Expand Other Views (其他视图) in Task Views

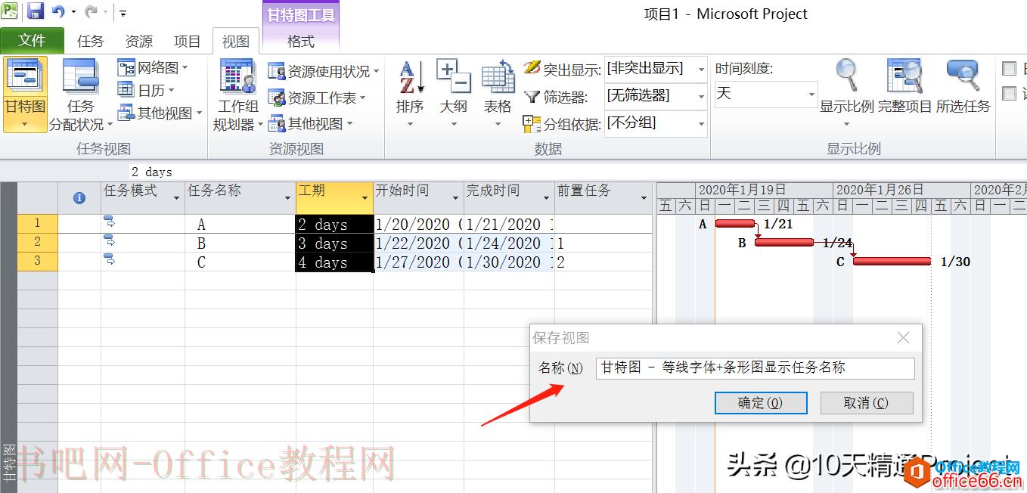click(160, 113)
